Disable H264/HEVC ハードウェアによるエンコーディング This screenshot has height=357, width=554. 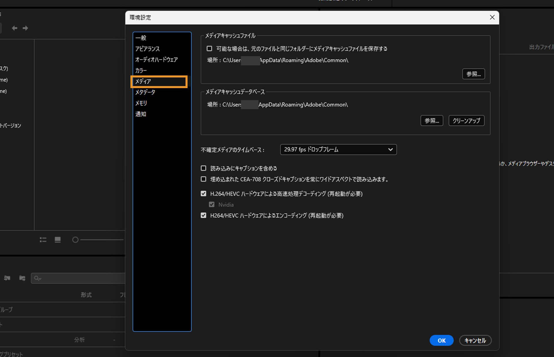[x=203, y=215]
